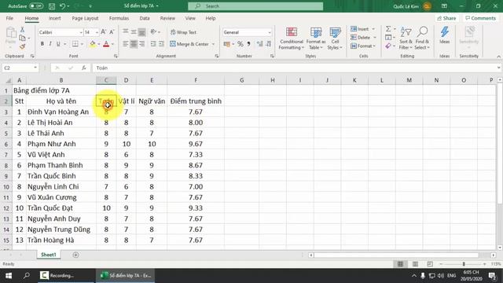This screenshot has height=283, width=503.
Task: Switch to the Insert tab
Action: (x=54, y=18)
